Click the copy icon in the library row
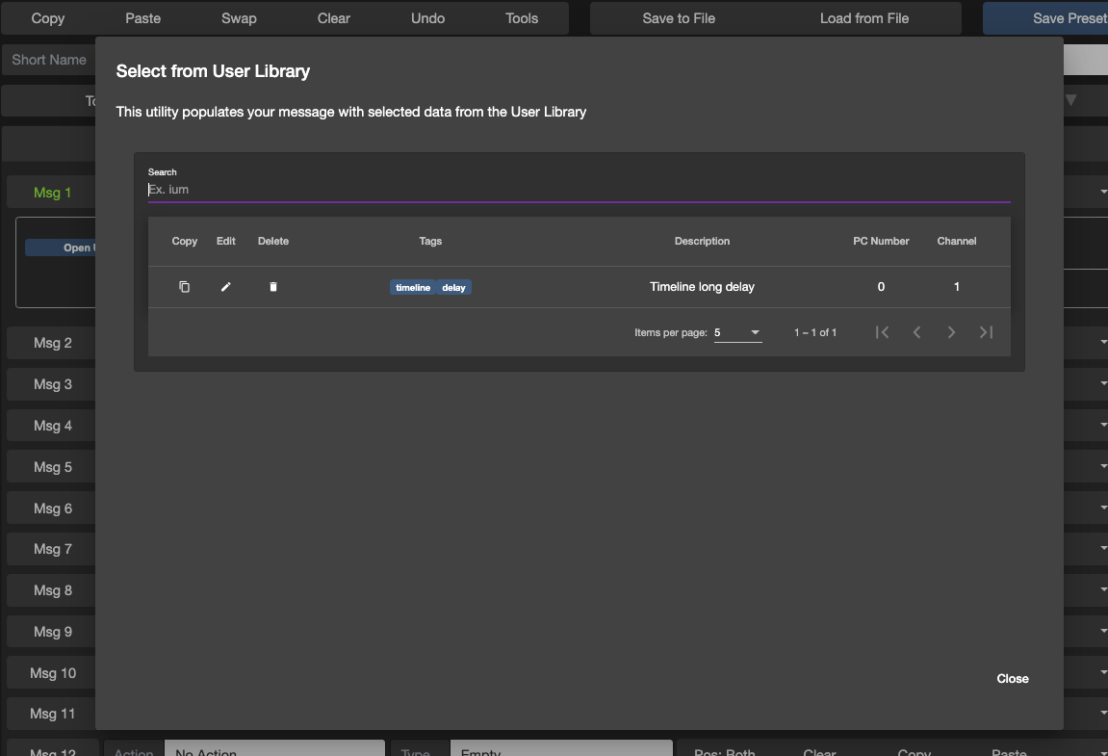Screen dimensions: 1108x756 pyautogui.click(x=185, y=287)
